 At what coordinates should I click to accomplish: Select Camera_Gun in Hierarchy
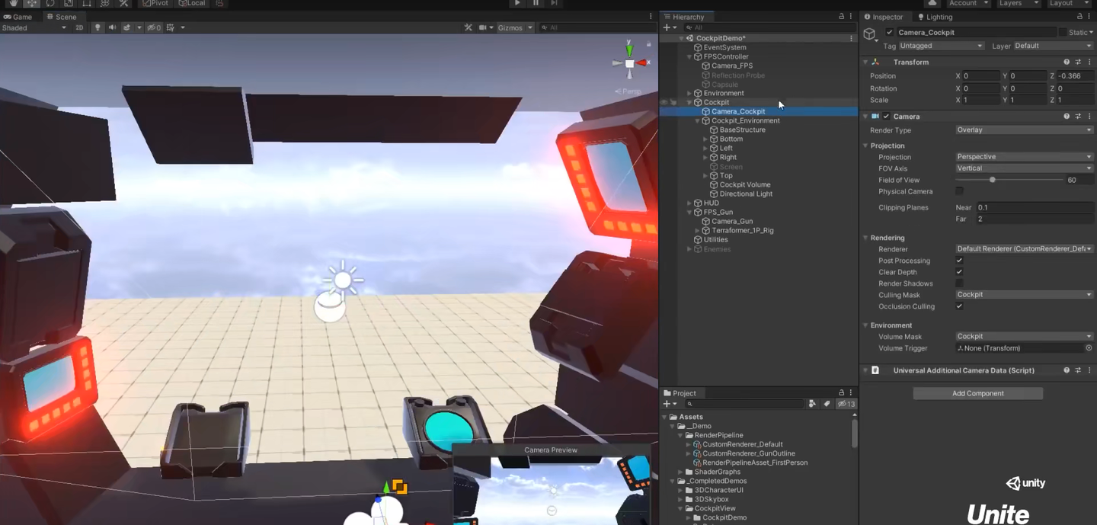click(731, 221)
